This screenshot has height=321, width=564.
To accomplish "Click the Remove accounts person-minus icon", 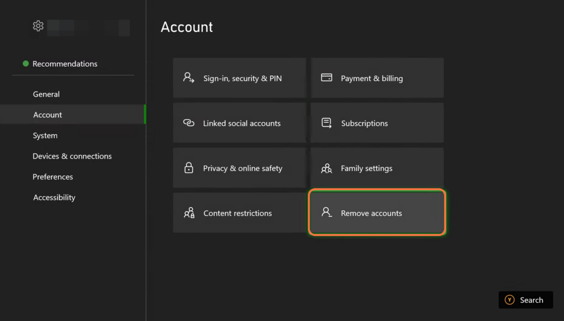I will point(327,212).
